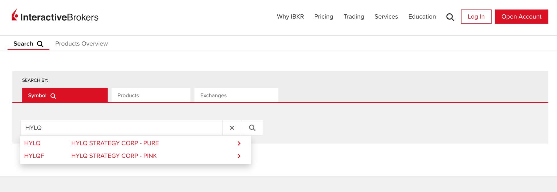The width and height of the screenshot is (557, 192).
Task: Switch to Products Overview tab
Action: [x=81, y=44]
